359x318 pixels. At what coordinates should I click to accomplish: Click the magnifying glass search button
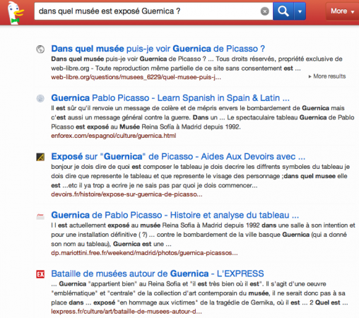click(283, 11)
